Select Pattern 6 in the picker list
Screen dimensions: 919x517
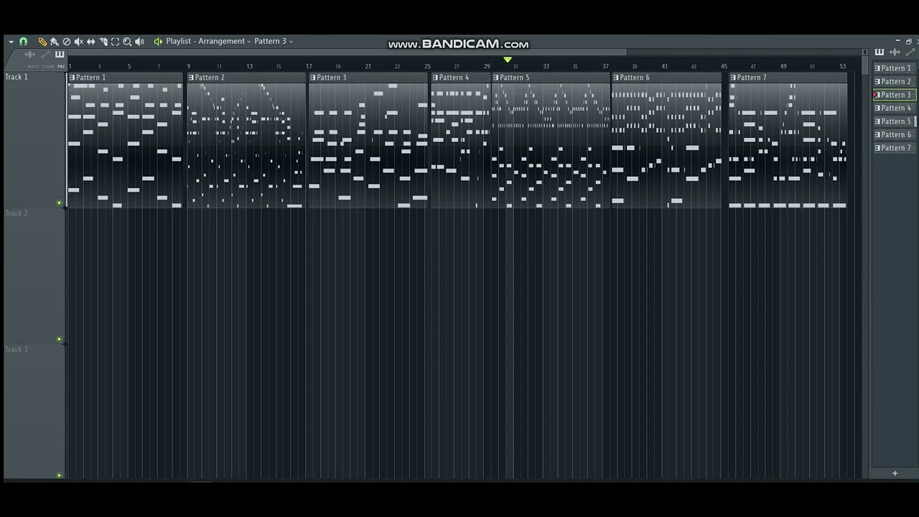click(x=895, y=134)
